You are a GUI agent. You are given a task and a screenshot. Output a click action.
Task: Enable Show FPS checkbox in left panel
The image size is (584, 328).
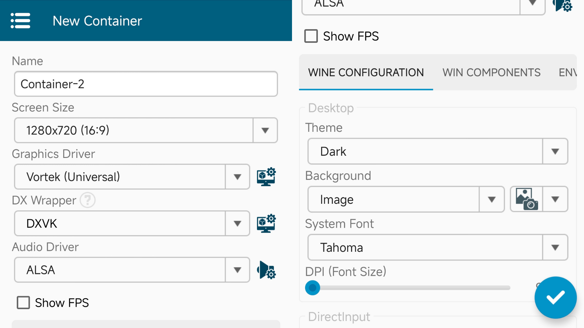[x=23, y=303]
